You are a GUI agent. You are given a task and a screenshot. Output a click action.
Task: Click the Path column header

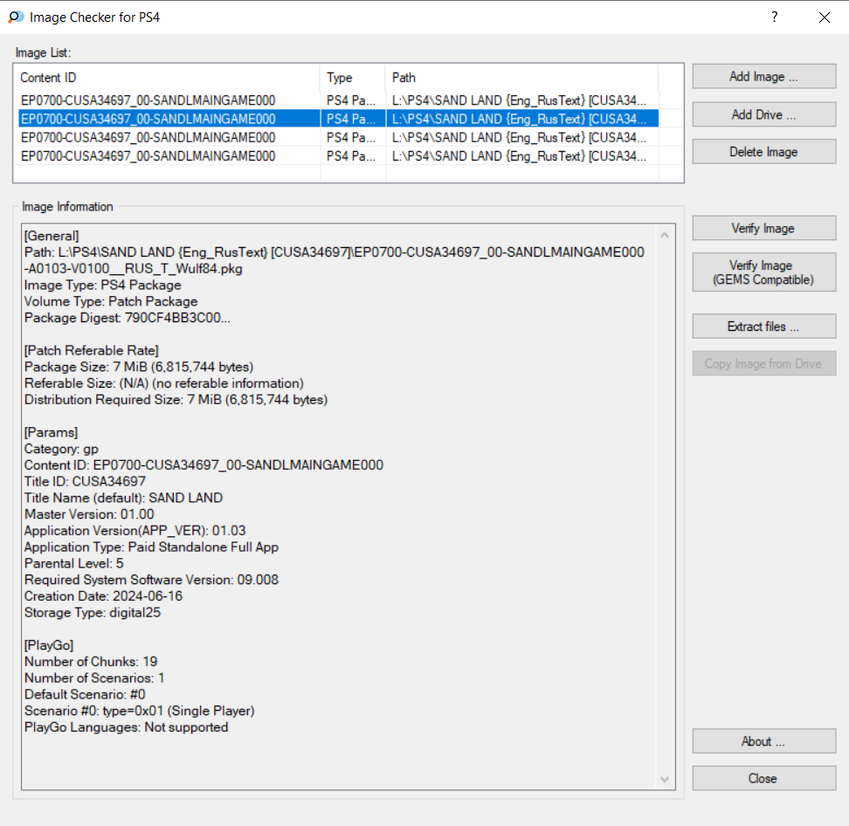pos(520,78)
